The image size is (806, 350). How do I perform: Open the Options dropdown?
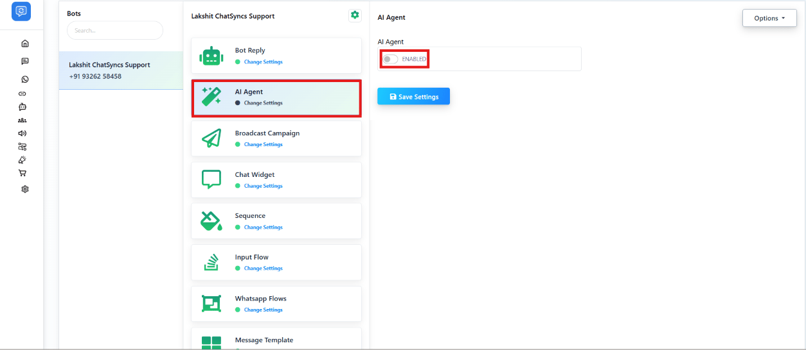pyautogui.click(x=769, y=18)
